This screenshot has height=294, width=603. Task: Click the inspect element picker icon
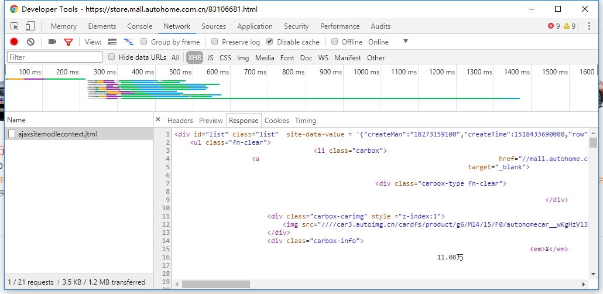point(15,26)
